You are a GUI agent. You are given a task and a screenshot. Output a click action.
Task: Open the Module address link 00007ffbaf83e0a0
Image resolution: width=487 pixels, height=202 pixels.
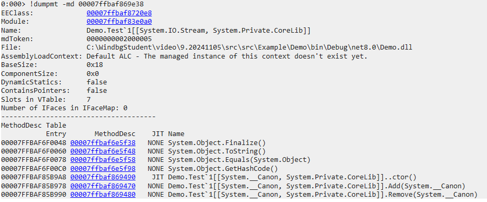click(119, 22)
